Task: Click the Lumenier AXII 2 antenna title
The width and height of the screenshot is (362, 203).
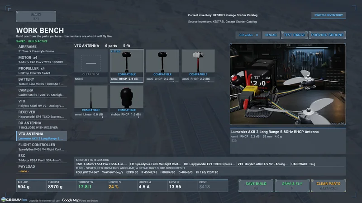Action: (x=275, y=132)
